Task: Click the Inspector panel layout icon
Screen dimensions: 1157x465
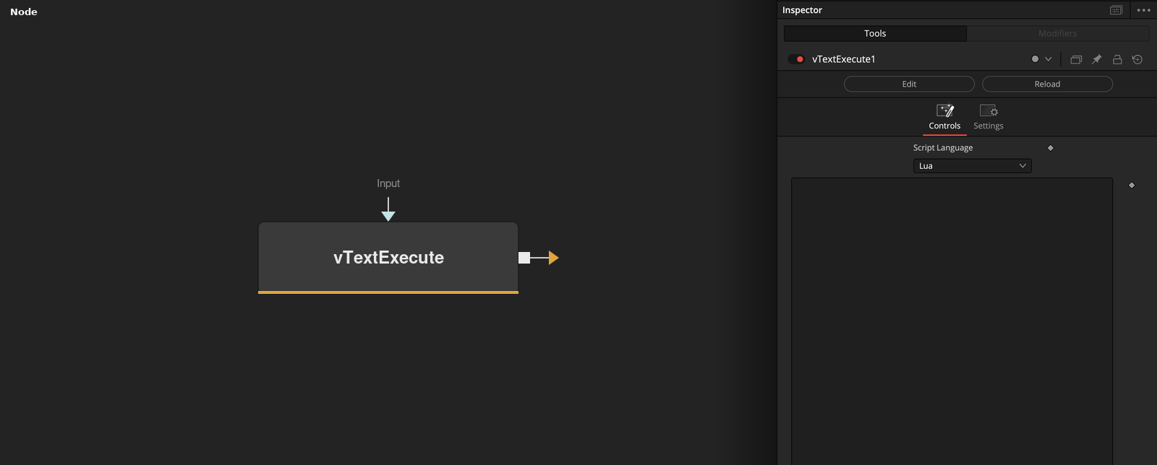Action: coord(1117,10)
